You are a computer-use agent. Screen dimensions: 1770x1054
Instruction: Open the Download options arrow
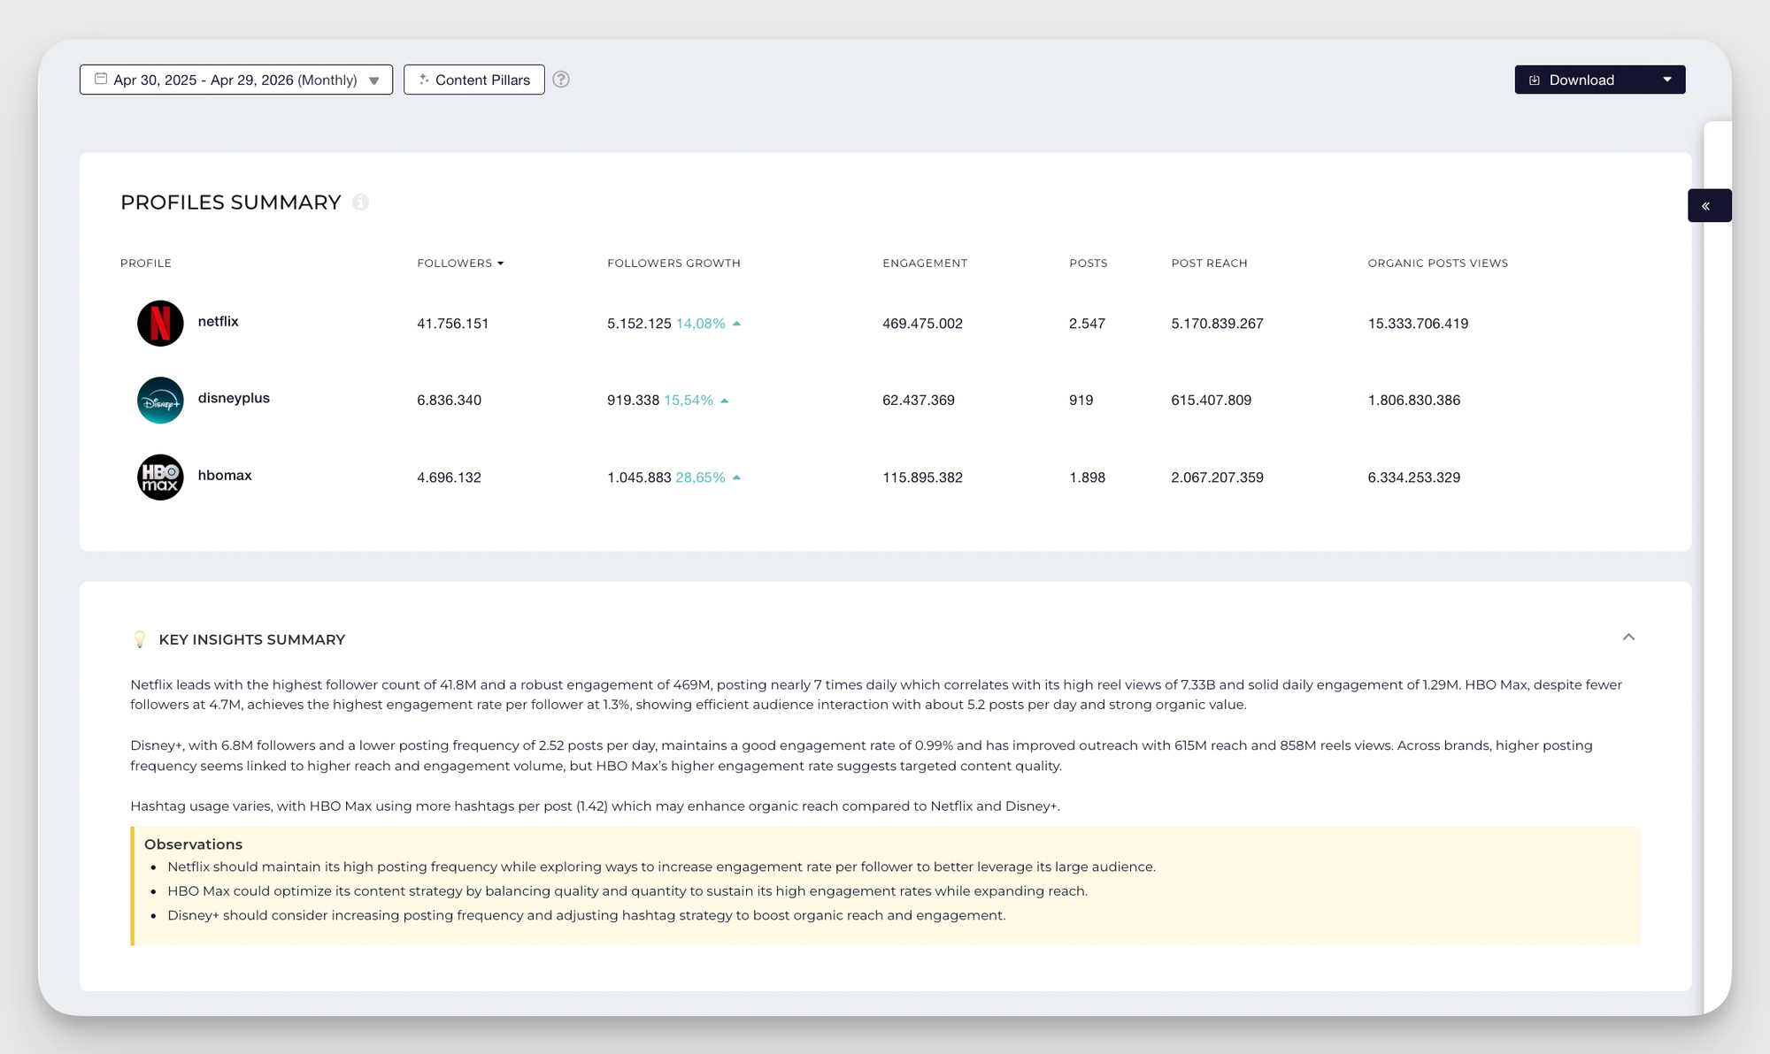pyautogui.click(x=1667, y=80)
